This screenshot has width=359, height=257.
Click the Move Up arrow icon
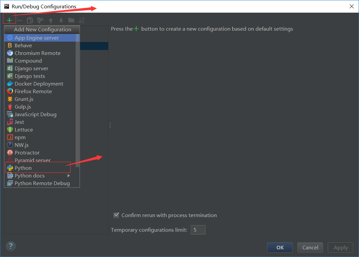click(x=51, y=21)
